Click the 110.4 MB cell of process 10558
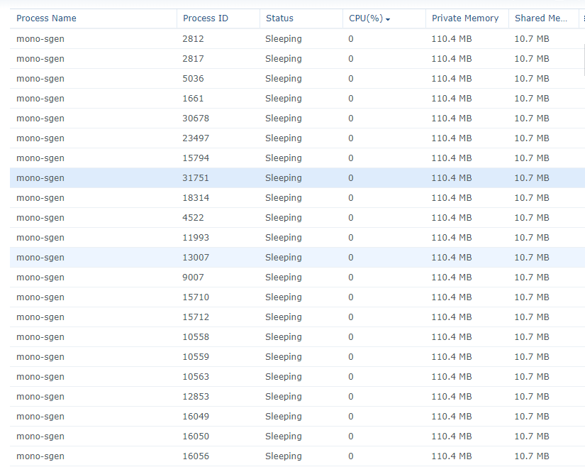The width and height of the screenshot is (585, 472). 452,337
